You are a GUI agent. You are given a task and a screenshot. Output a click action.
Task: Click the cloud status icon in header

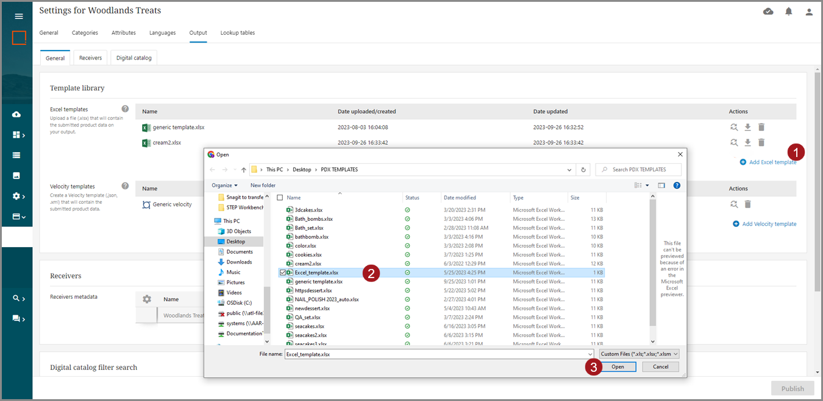768,12
